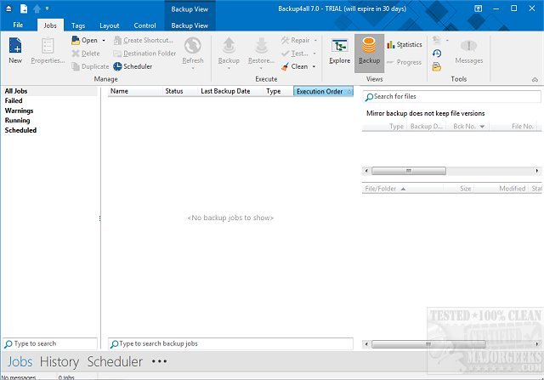The width and height of the screenshot is (544, 380).
Task: Open the quick access toolbar customize arrow
Action: click(47, 9)
